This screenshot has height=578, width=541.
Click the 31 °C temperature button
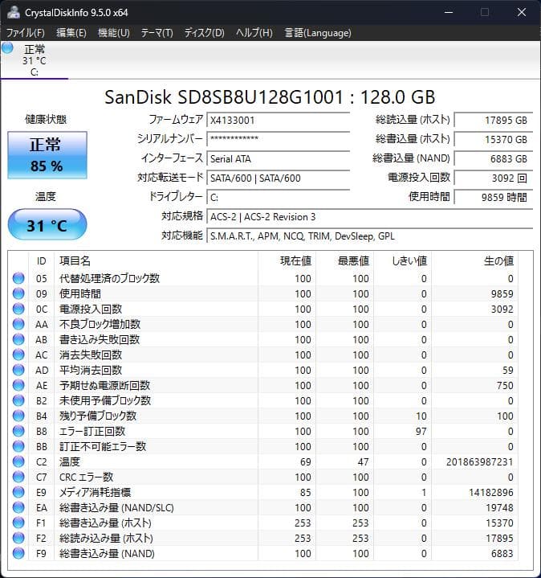(47, 224)
